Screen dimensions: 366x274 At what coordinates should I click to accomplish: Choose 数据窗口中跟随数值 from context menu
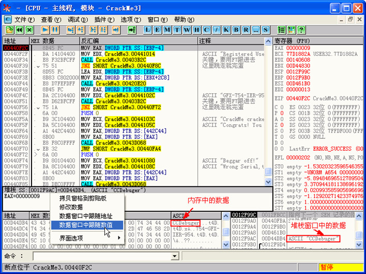pos(87,225)
